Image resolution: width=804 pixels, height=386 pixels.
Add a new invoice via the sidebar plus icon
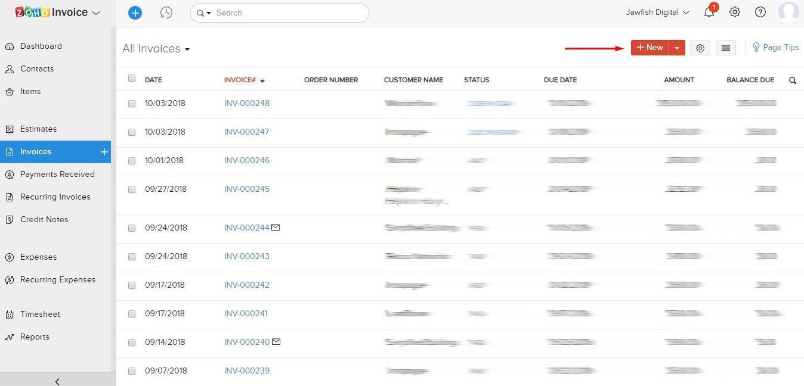click(104, 152)
